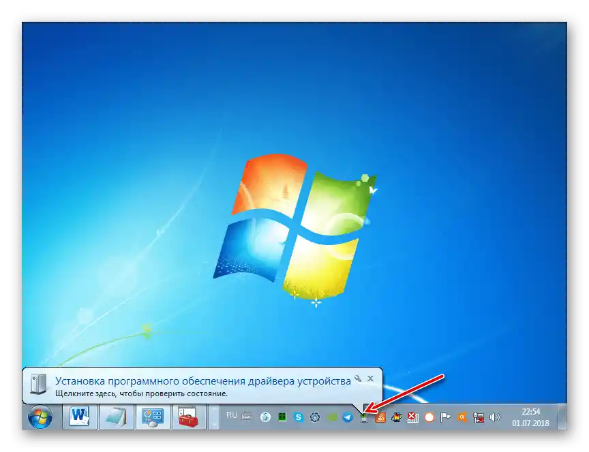Open the signal-bars tray icon with red X
589x452 pixels.
tap(413, 417)
